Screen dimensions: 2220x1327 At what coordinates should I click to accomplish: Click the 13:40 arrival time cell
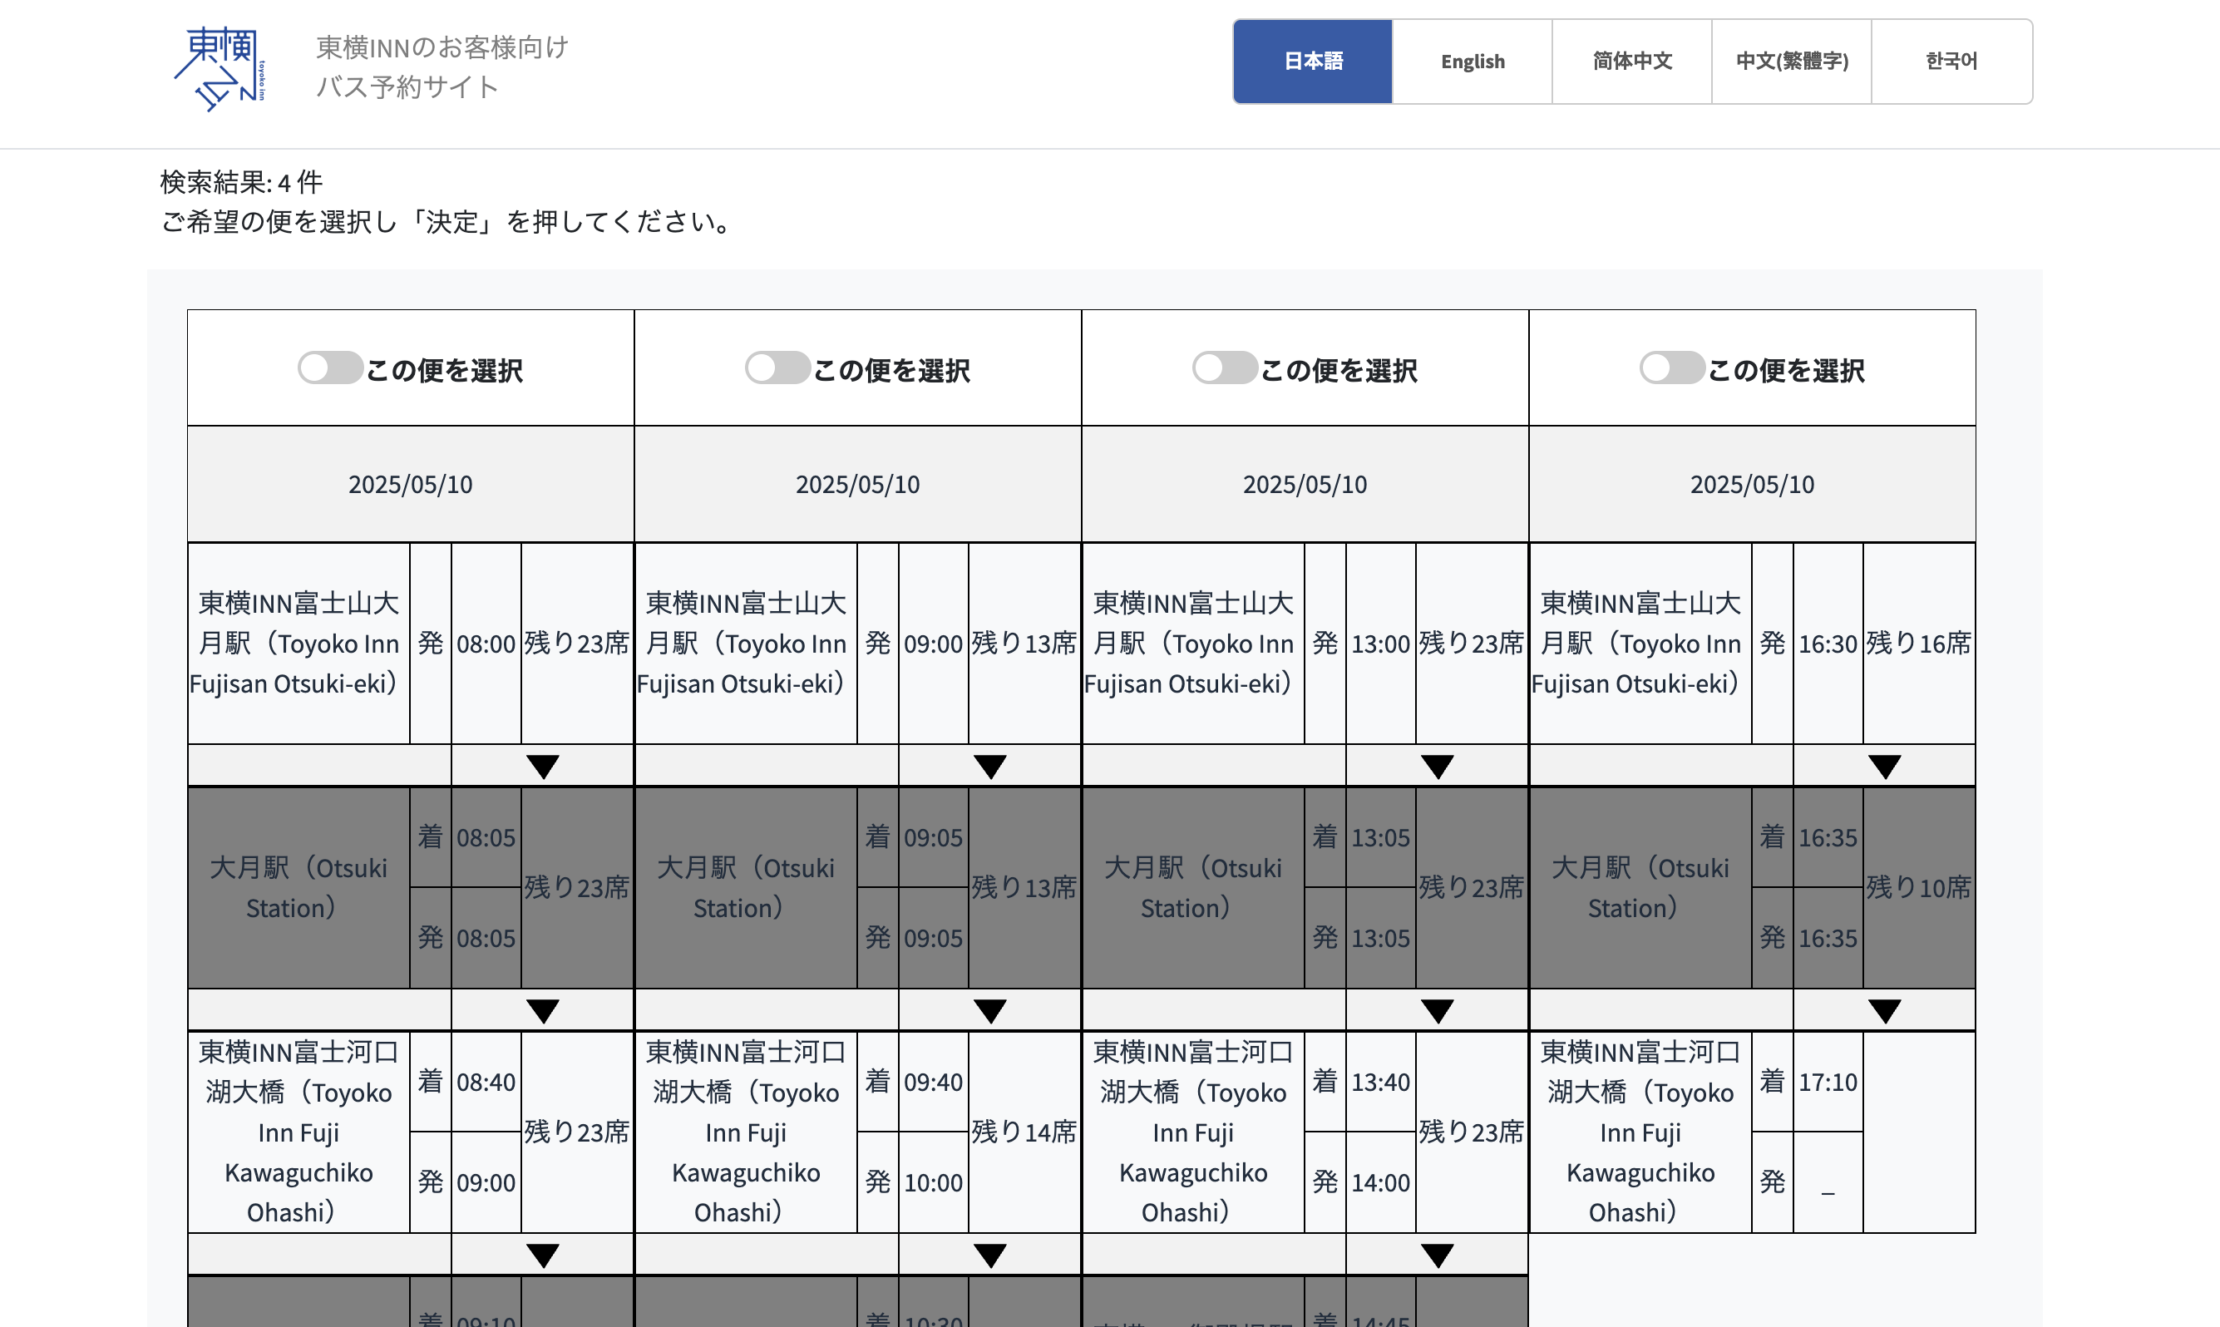1380,1082
